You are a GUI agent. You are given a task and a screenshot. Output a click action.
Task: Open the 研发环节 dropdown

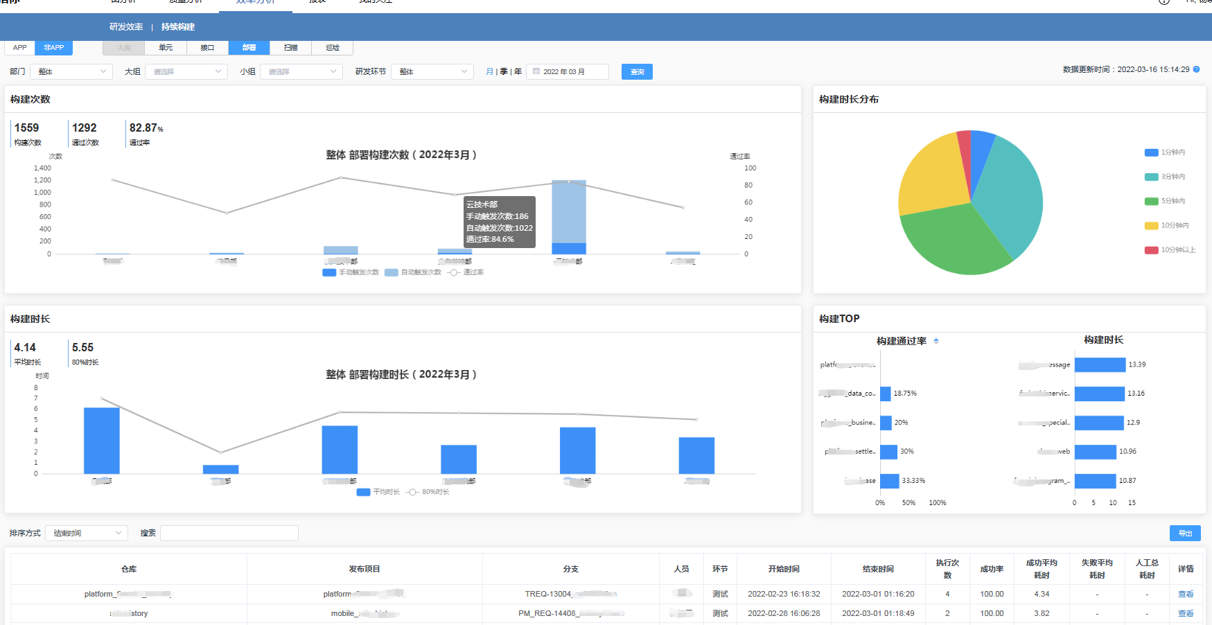pyautogui.click(x=432, y=71)
